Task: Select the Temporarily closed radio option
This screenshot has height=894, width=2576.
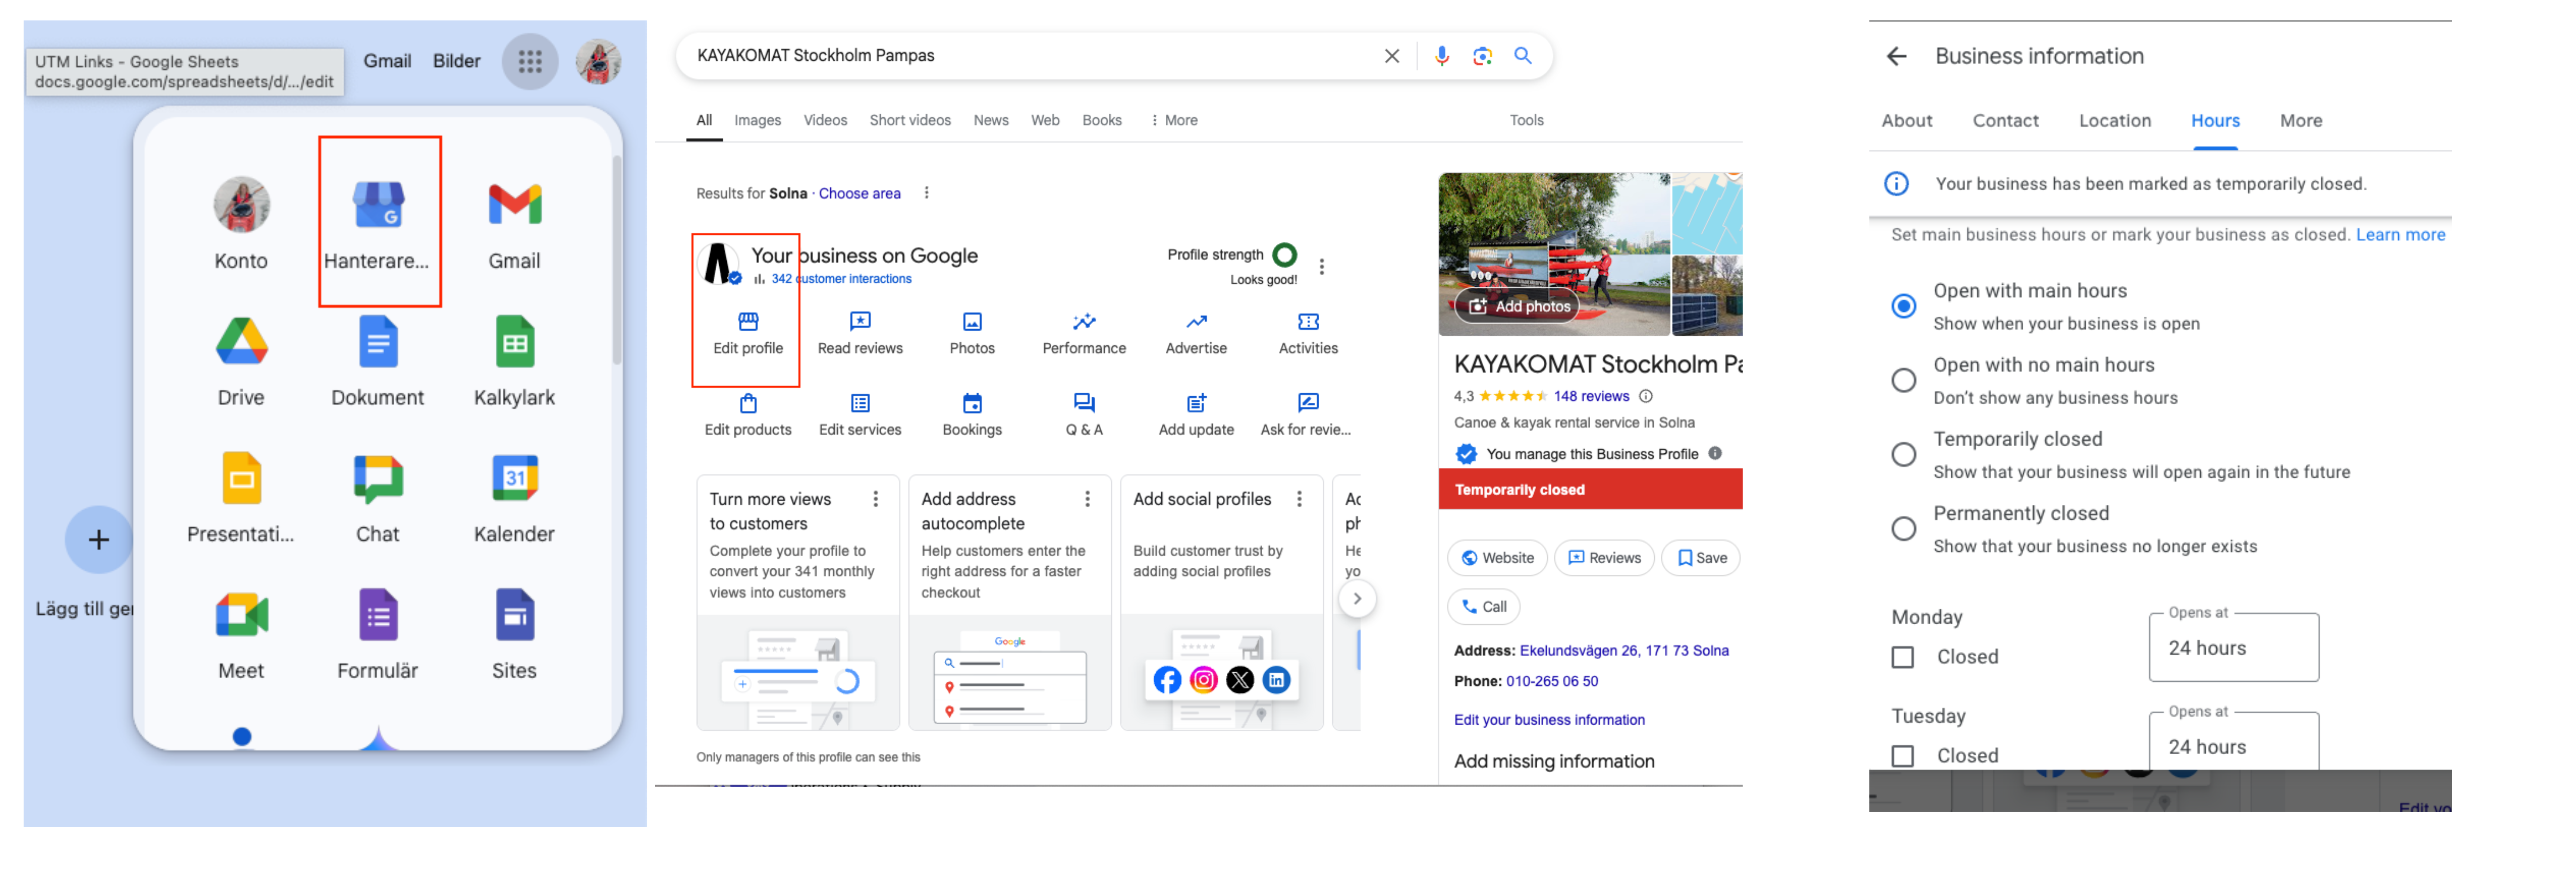Action: coord(1903,455)
